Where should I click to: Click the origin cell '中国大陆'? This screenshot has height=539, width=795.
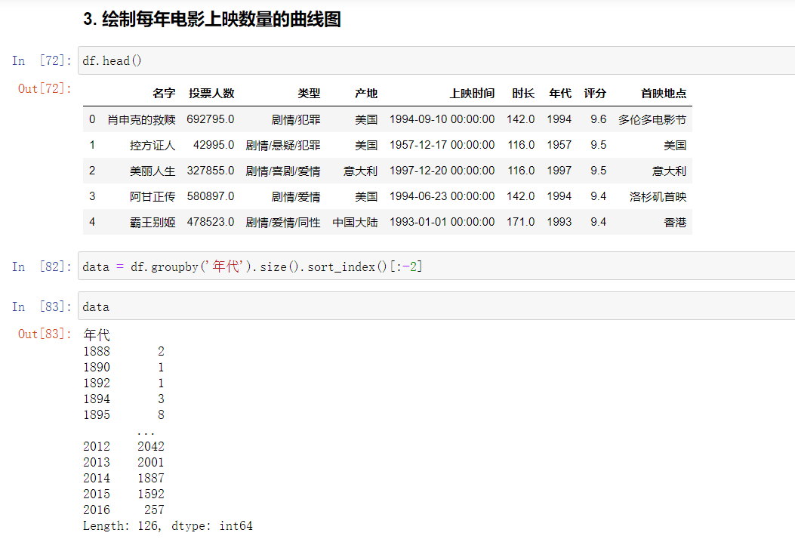(x=355, y=222)
